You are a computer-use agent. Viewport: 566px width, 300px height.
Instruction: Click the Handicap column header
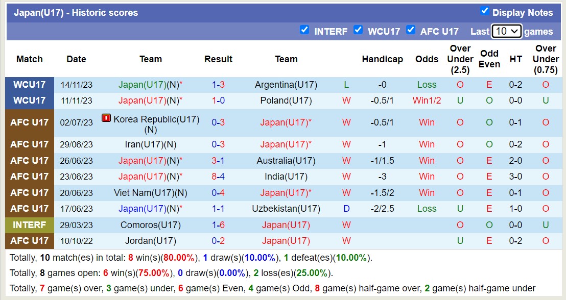(382, 59)
